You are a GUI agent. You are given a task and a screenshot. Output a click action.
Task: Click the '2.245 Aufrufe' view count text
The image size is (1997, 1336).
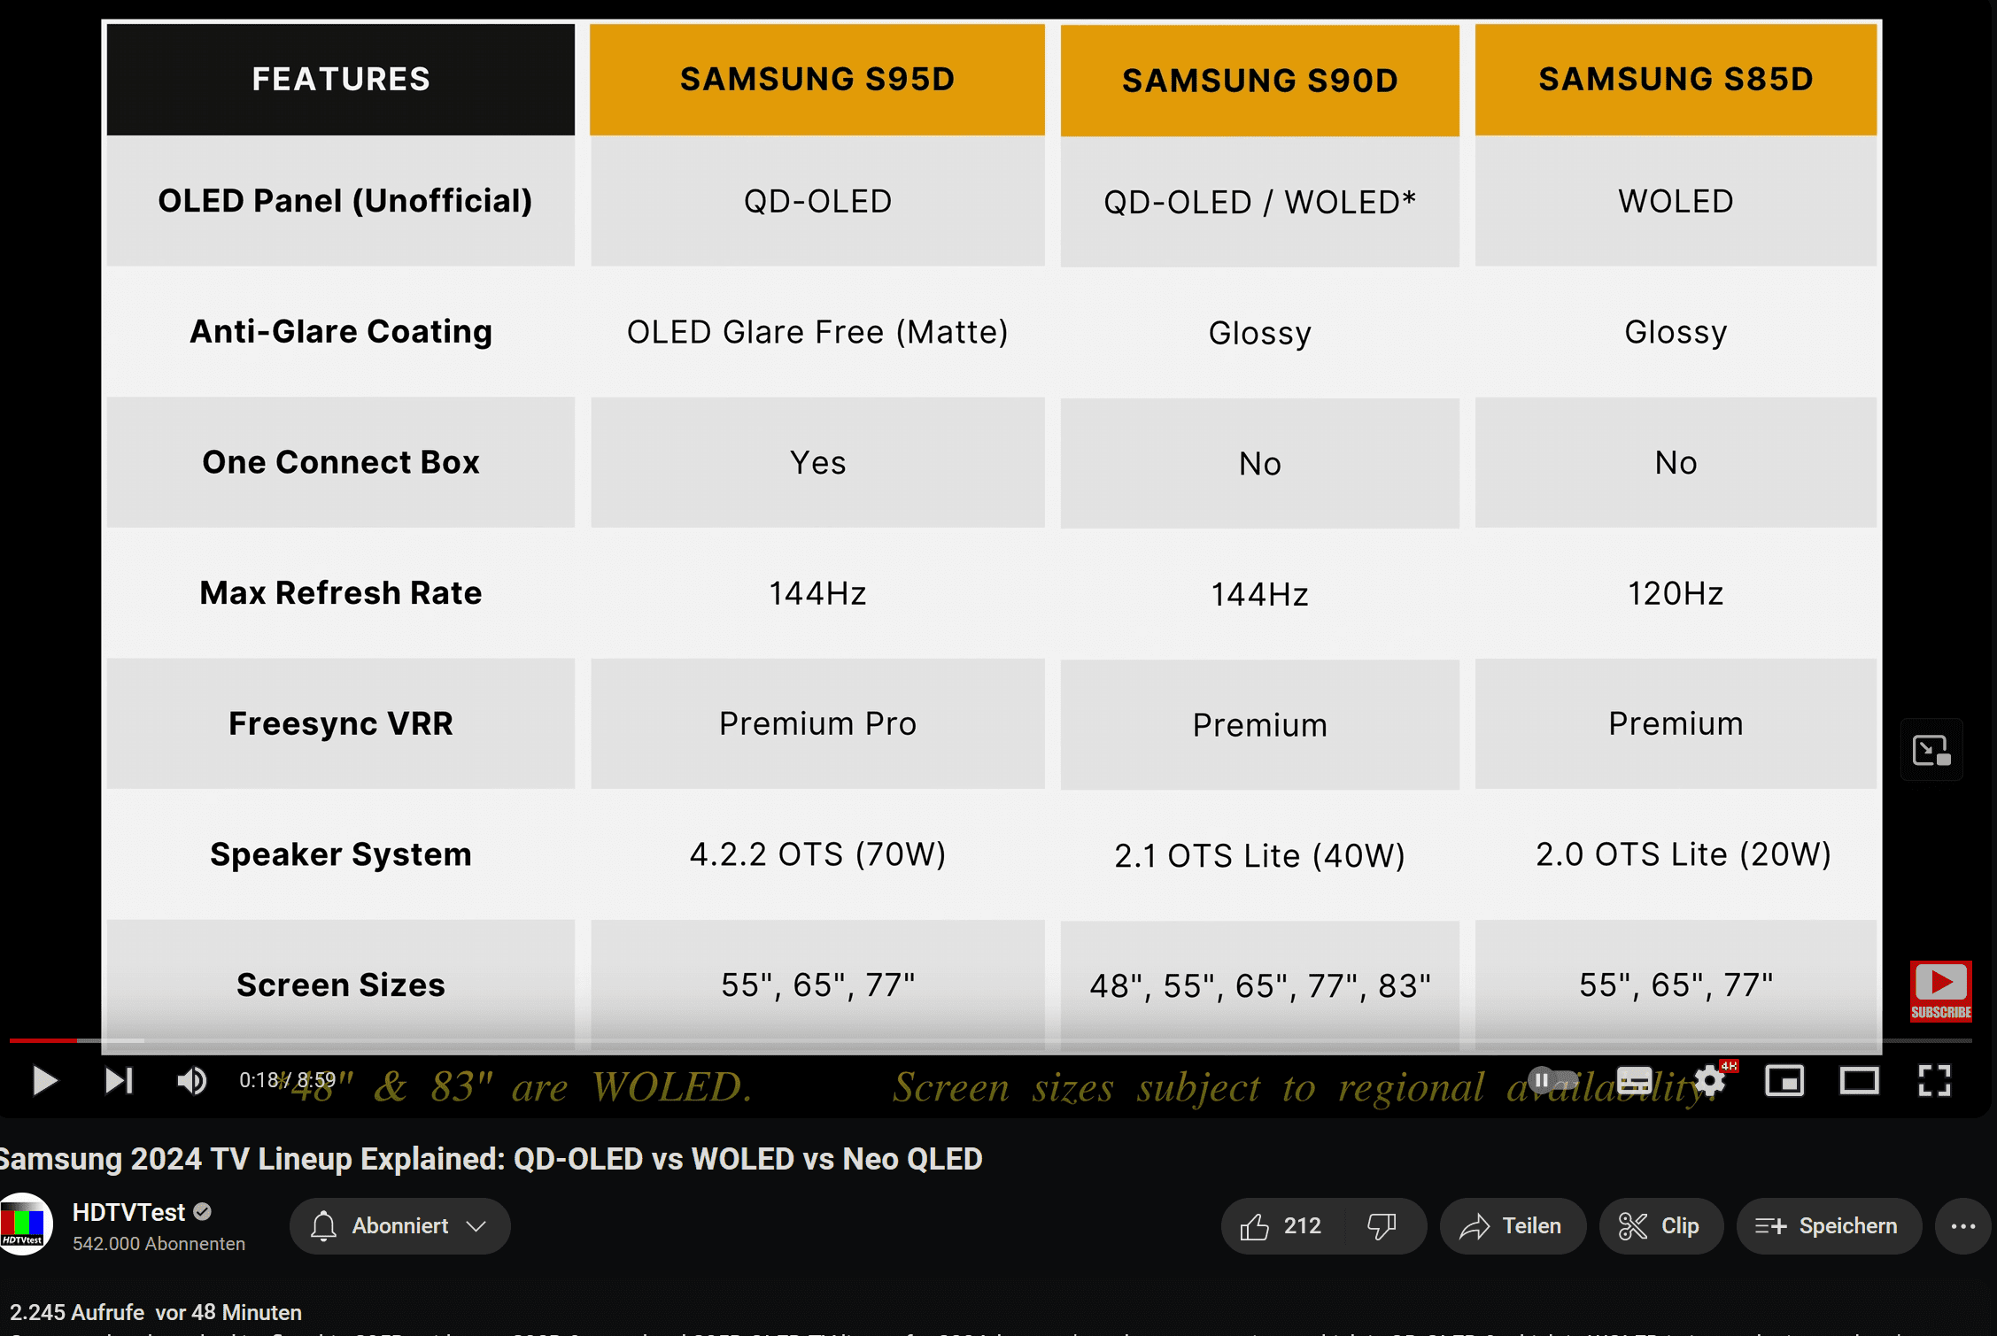pyautogui.click(x=77, y=1312)
